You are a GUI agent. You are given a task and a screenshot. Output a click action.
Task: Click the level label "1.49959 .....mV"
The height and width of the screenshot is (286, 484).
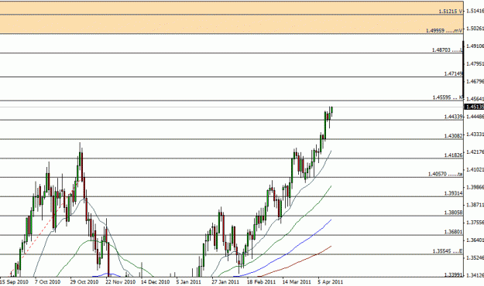[x=445, y=30]
